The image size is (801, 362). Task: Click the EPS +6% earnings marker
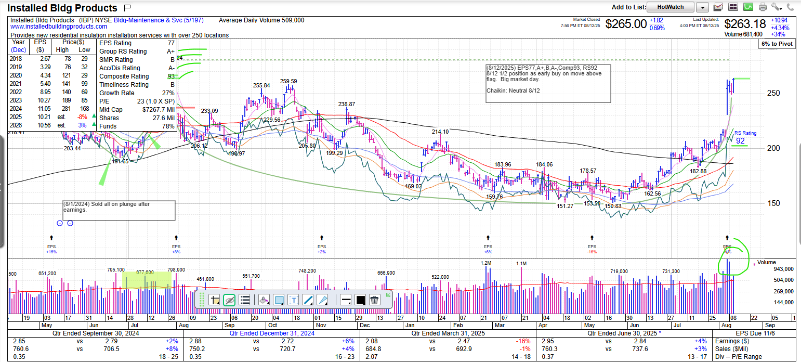point(488,244)
